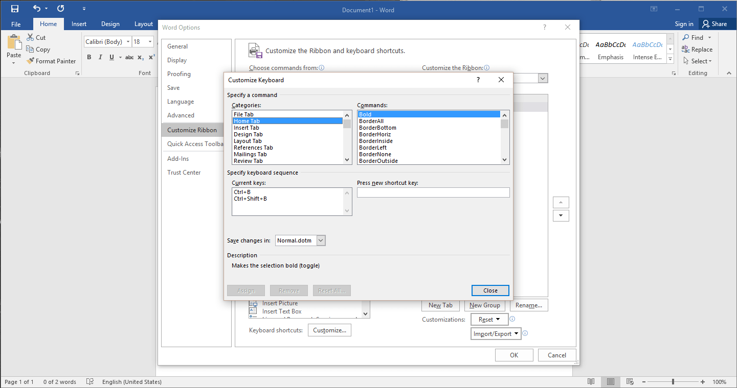Screen dimensions: 737x388
Task: Toggle the Italic I ribbon button
Action: 100,57
